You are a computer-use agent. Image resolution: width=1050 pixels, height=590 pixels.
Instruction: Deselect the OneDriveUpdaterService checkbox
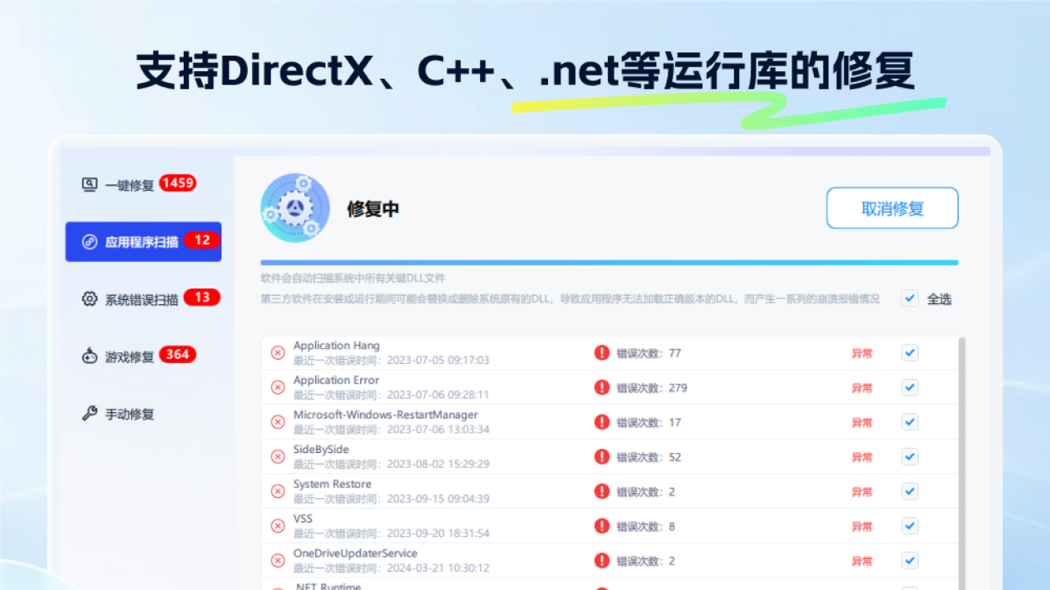910,560
